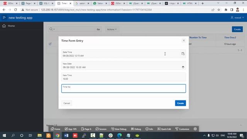Open the Date Time calendar picker icon
This screenshot has height=139, width=247.
point(183,54)
